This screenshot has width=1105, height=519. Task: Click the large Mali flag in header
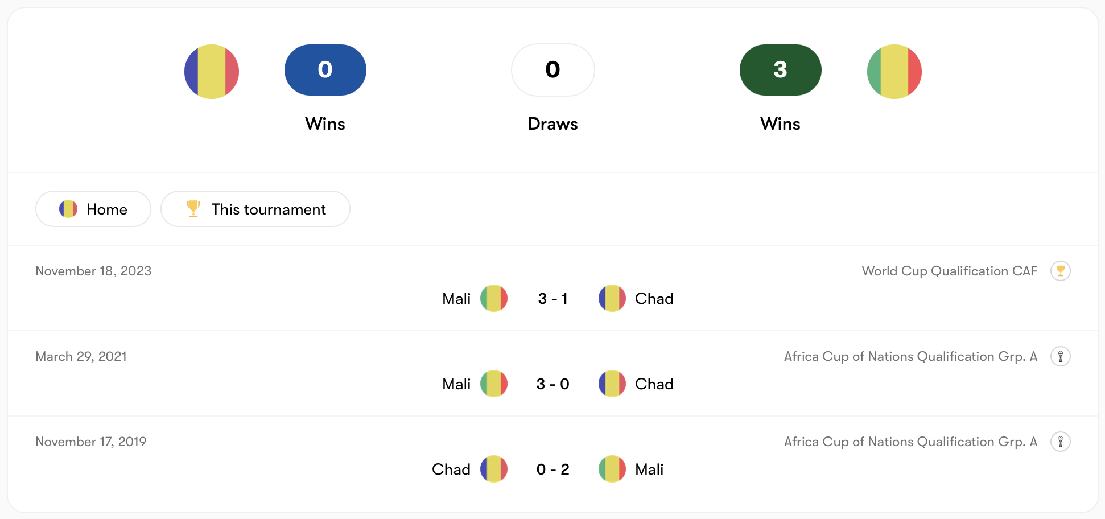coord(894,72)
